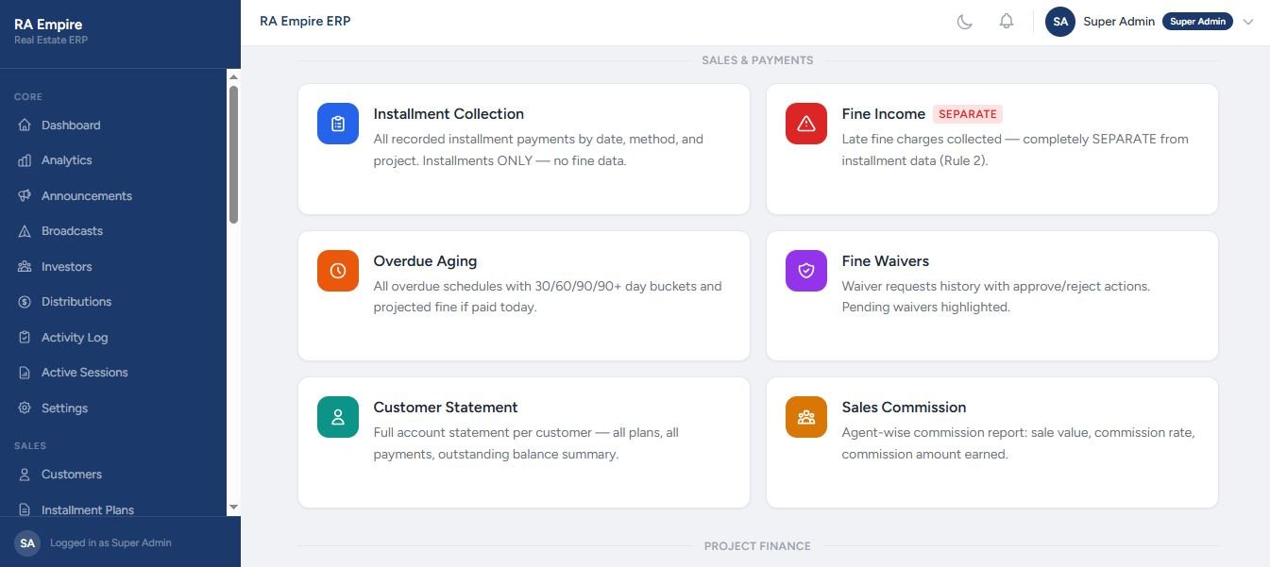This screenshot has width=1270, height=567.
Task: Click the sidebar scrollbar down arrow
Action: [233, 508]
